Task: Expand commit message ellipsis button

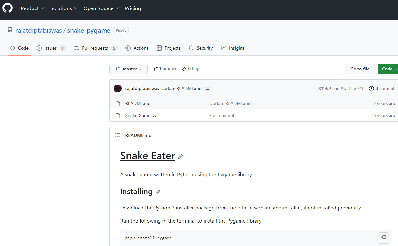Action: [x=207, y=89]
